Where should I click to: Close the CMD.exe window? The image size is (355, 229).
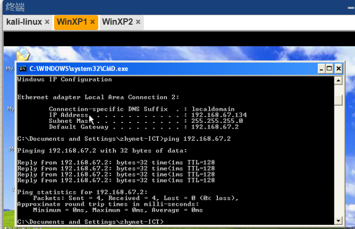pos(338,69)
